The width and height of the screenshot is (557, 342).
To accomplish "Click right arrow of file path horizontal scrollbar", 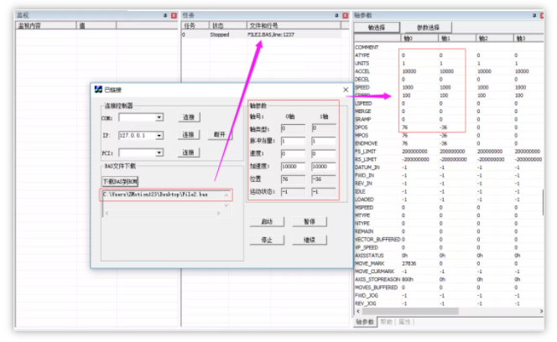I will click(x=218, y=213).
